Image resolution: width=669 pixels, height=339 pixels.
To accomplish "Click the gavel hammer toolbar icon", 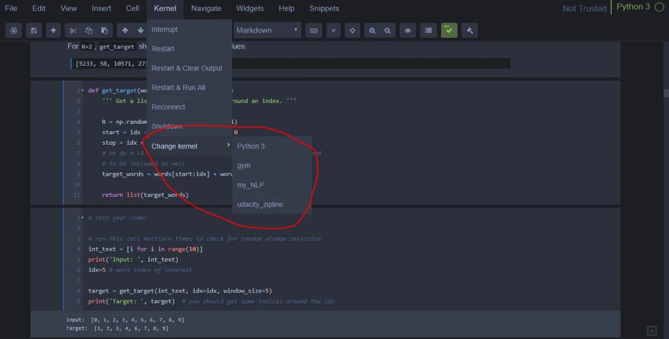I will pyautogui.click(x=469, y=31).
